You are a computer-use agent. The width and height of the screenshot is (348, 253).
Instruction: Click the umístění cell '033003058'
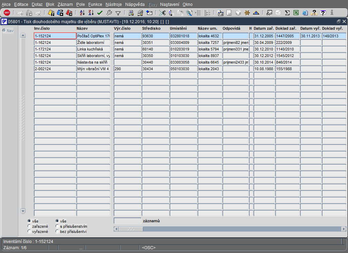(x=183, y=62)
